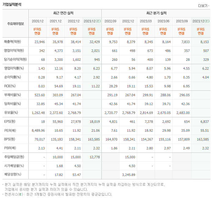Click the revenue value 23,946

(x=40, y=42)
